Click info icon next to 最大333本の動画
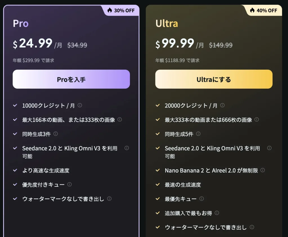Image resolution: width=288 pixels, height=237 pixels. click(257, 120)
